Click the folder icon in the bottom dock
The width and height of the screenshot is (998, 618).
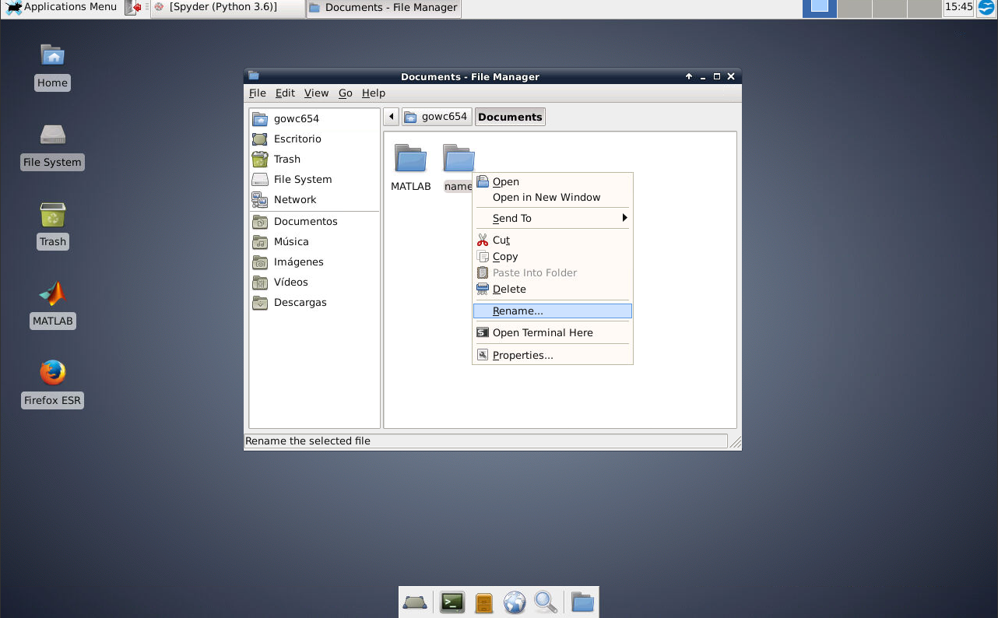tap(582, 602)
